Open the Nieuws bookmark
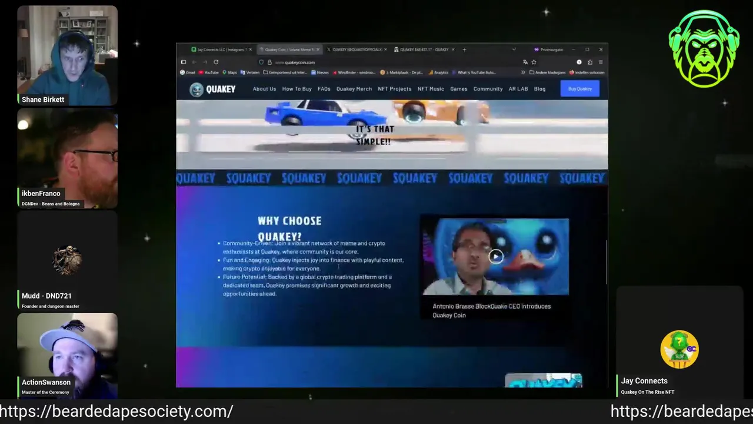The image size is (753, 424). (319, 72)
